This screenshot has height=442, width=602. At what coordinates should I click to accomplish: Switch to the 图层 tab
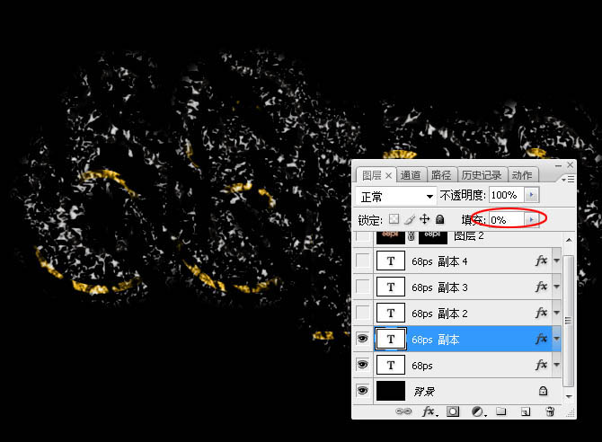pyautogui.click(x=371, y=175)
